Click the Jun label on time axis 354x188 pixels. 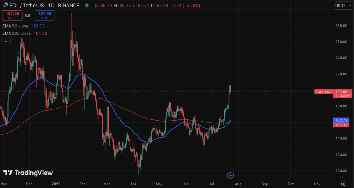click(186, 184)
